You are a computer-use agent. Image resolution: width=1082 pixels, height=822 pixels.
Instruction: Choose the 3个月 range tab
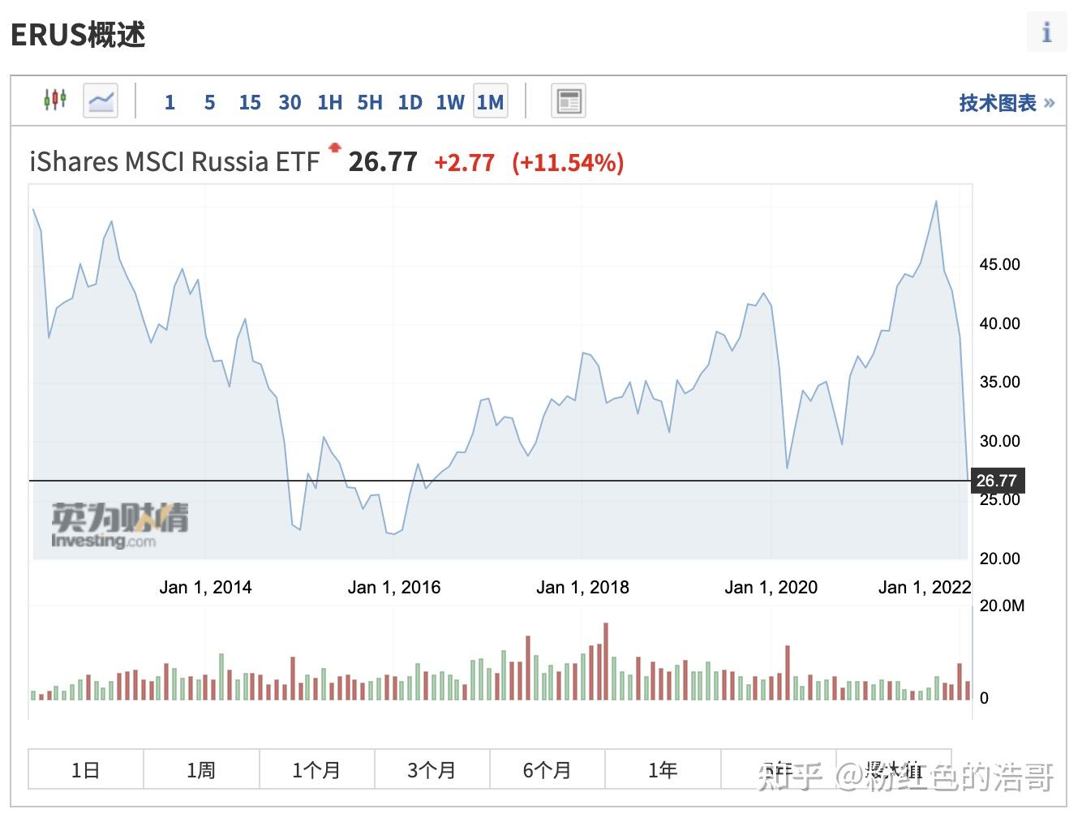(x=432, y=769)
